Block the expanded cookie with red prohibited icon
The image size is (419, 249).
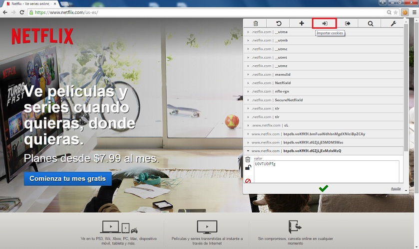point(248,181)
